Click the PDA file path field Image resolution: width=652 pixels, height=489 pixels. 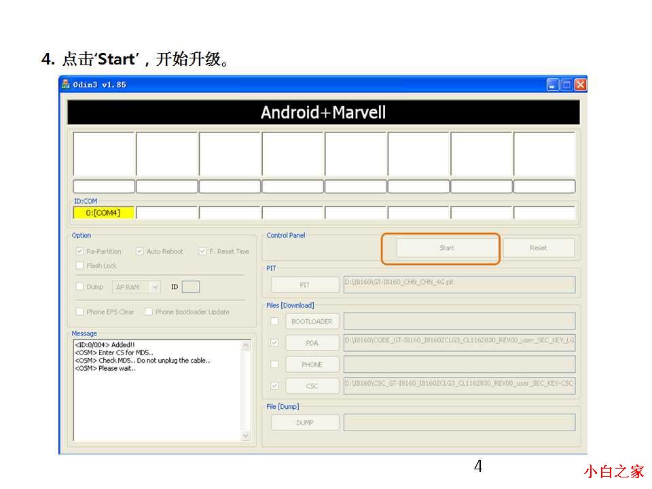(460, 343)
